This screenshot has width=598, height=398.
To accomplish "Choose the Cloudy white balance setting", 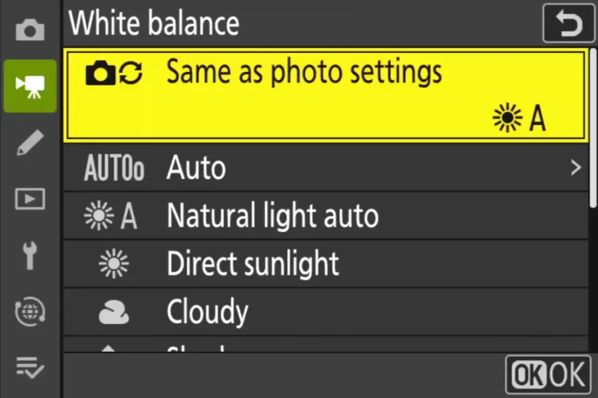I will [x=207, y=311].
